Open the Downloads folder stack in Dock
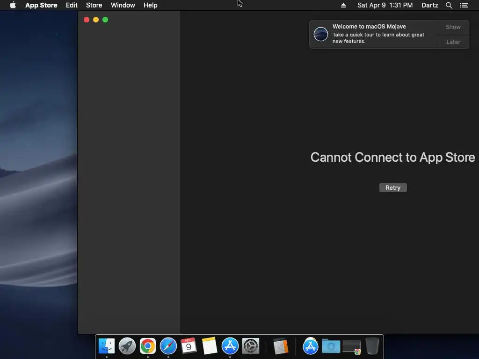 pos(331,346)
